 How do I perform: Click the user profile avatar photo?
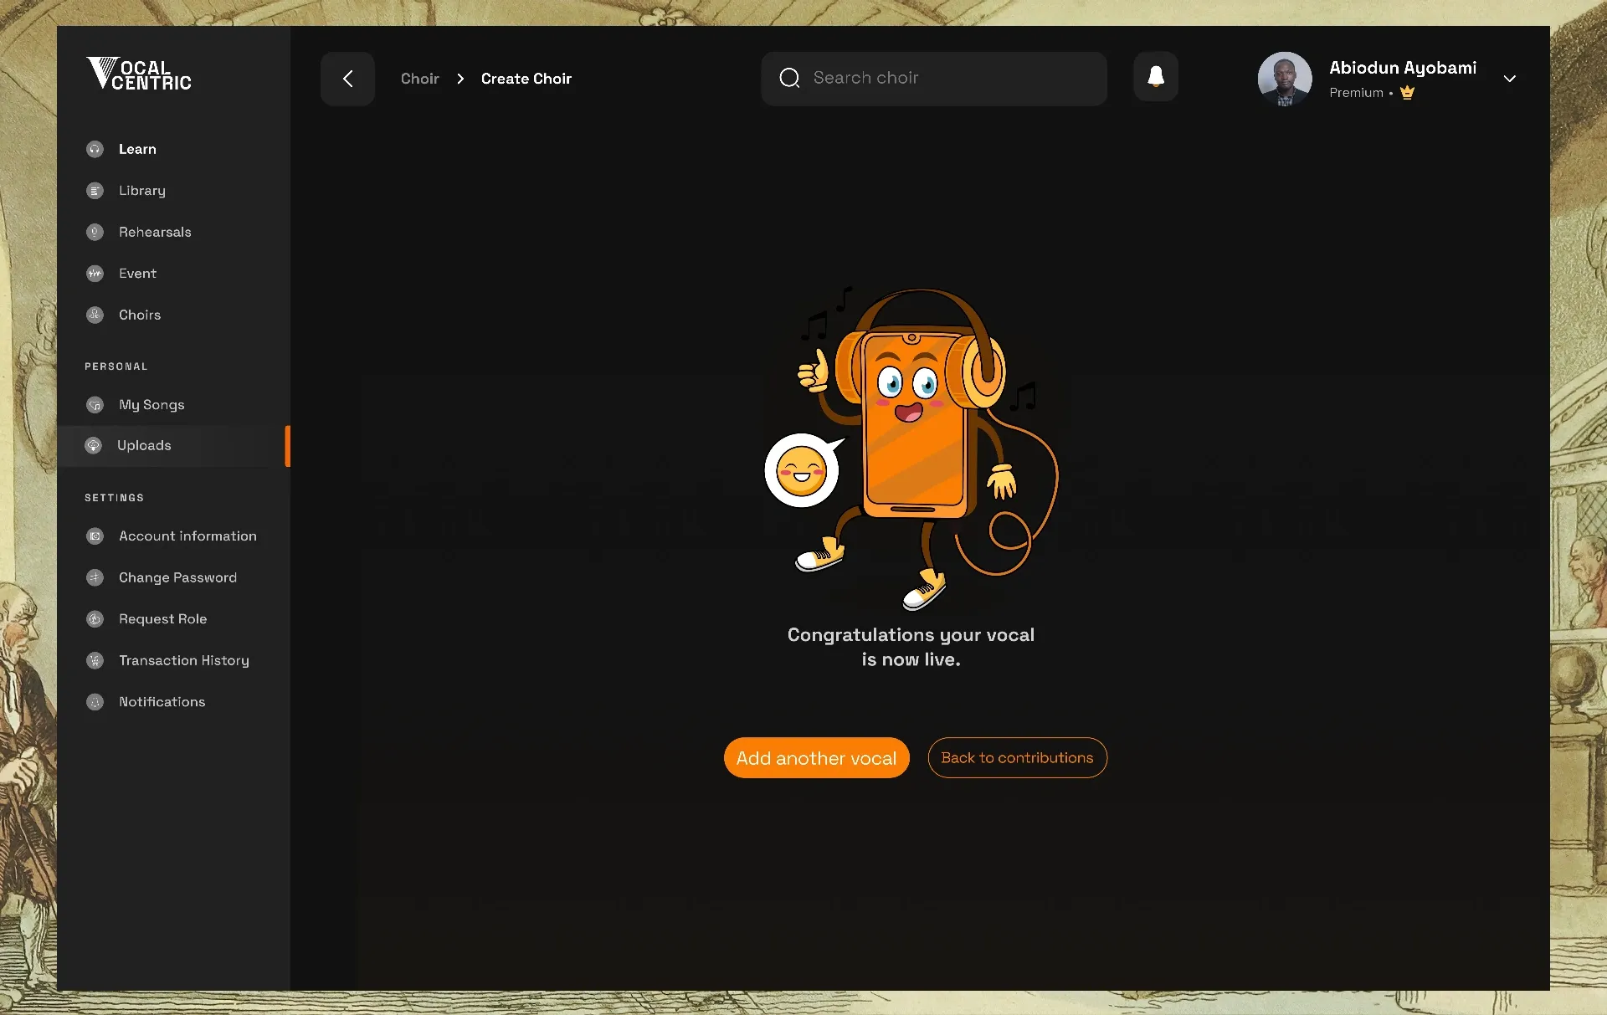pyautogui.click(x=1285, y=79)
